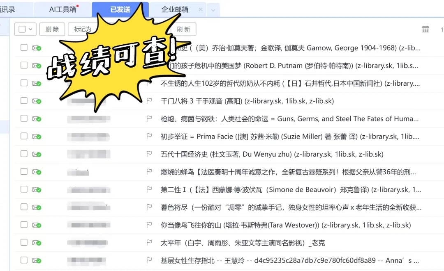Image resolution: width=444 pixels, height=271 pixels.
Task: Click sent-status envelope icon of 千门八将 email
Action: coord(37,101)
